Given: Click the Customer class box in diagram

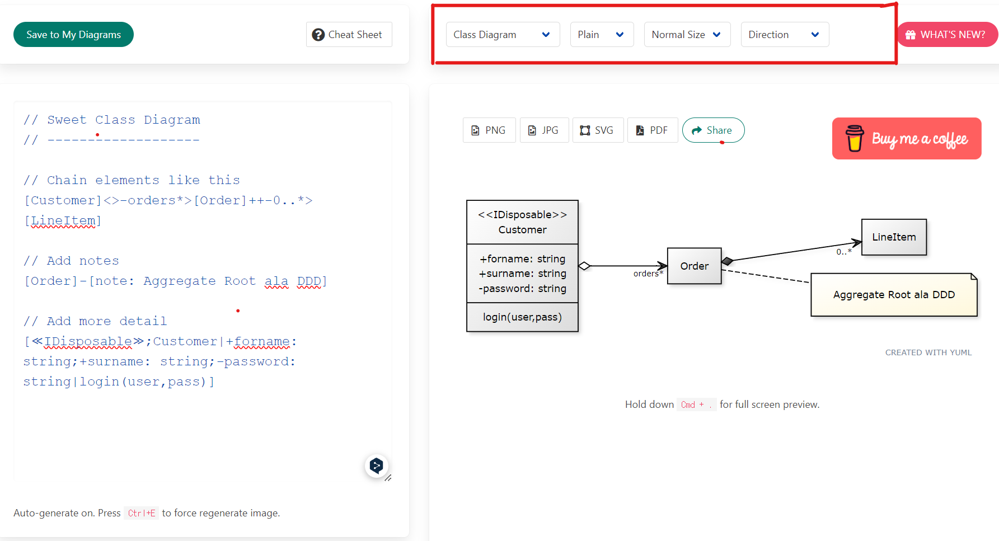Looking at the screenshot, I should [x=522, y=266].
